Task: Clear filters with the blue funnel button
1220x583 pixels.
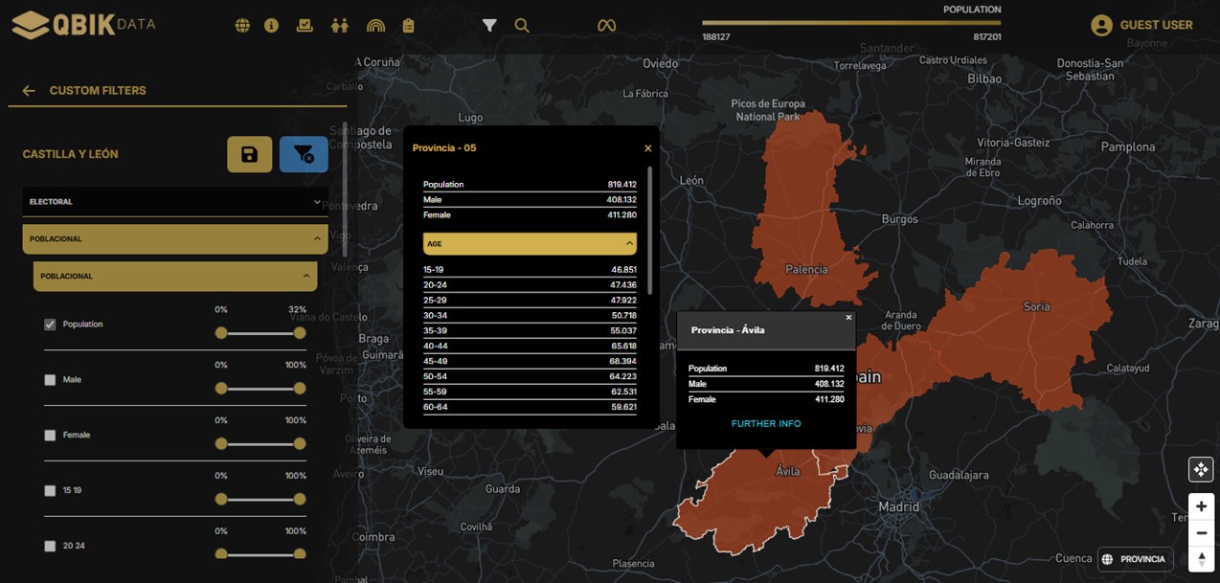Action: [x=304, y=154]
